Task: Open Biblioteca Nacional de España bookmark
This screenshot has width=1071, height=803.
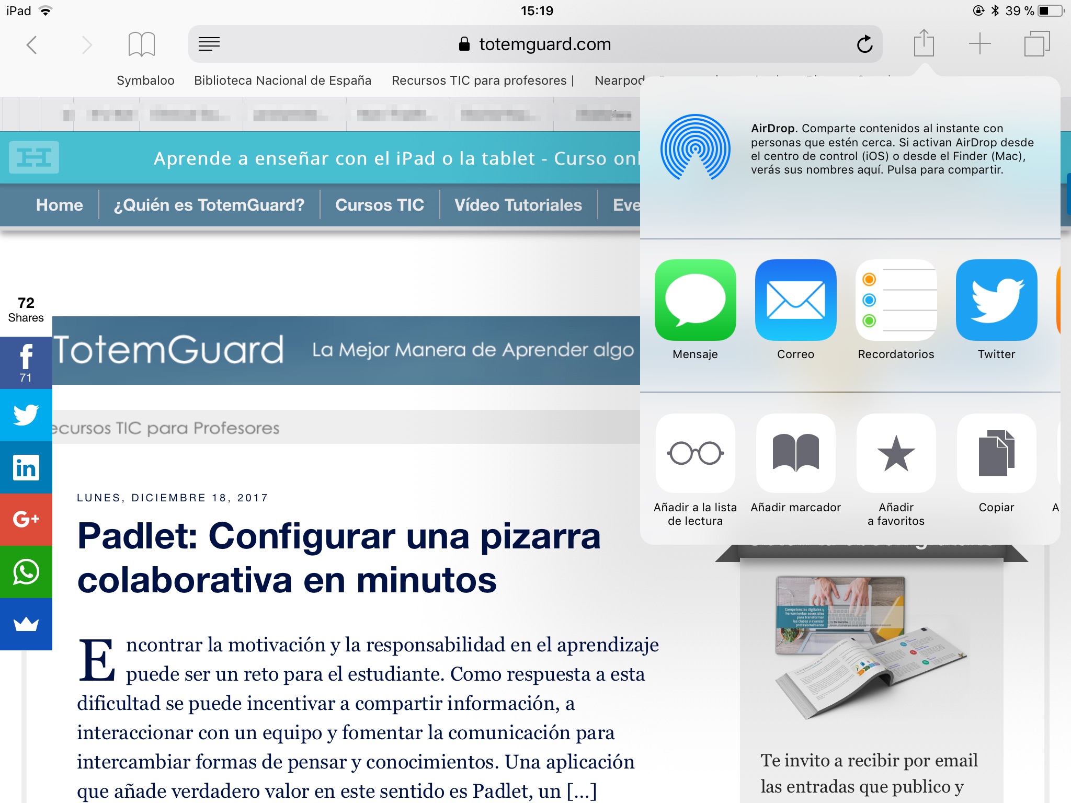Action: pyautogui.click(x=282, y=81)
